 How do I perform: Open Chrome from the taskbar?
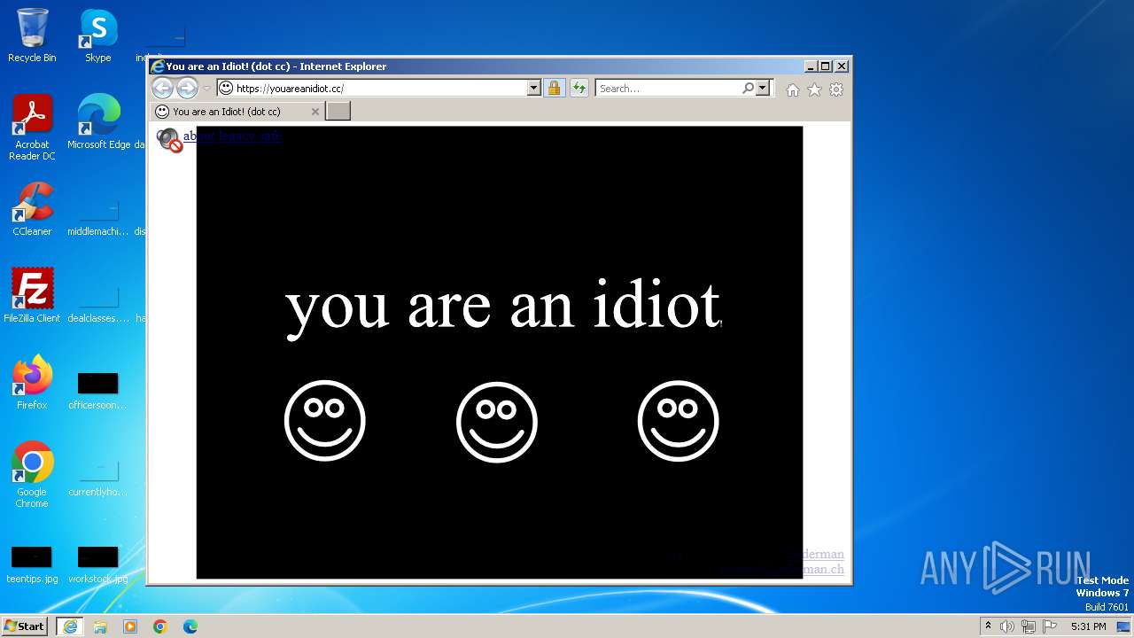(160, 626)
